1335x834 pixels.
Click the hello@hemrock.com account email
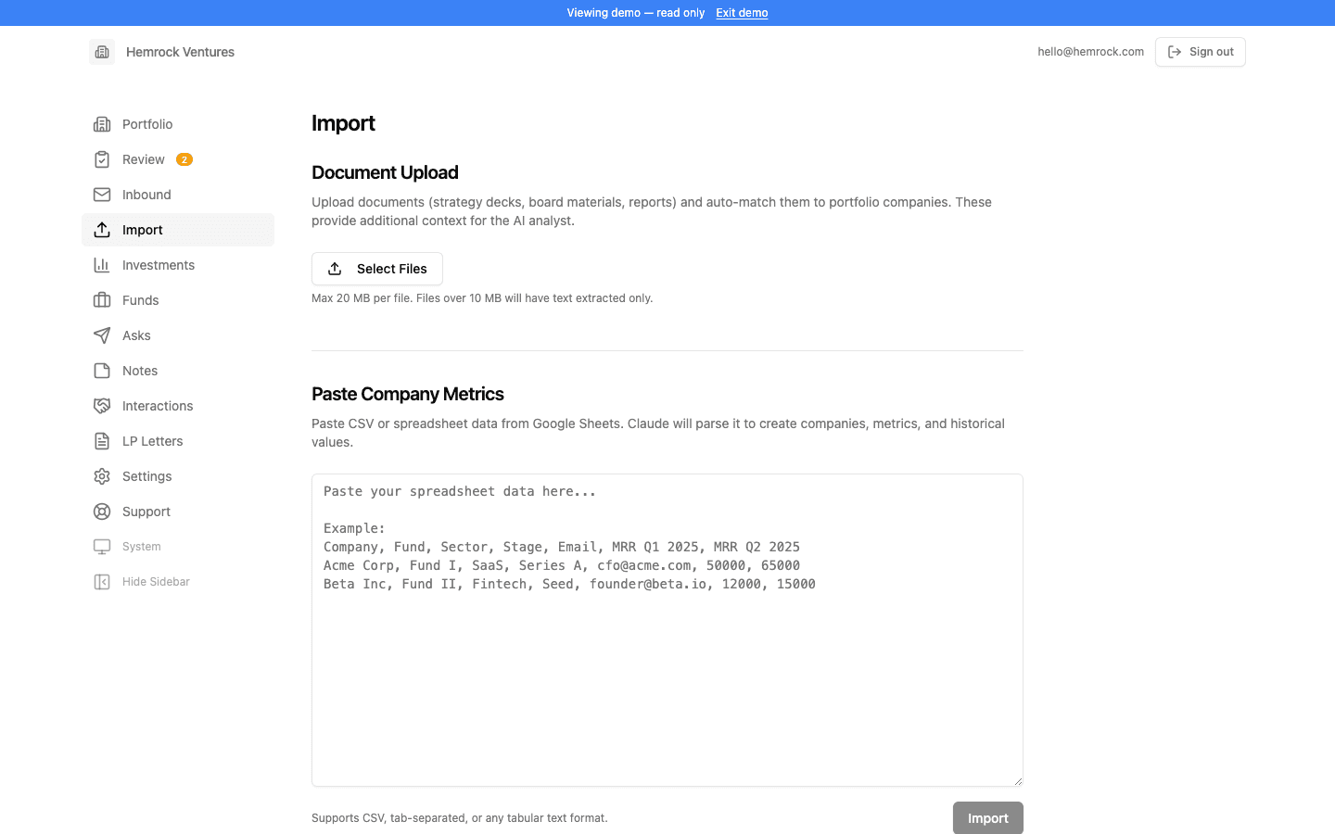[1091, 52]
